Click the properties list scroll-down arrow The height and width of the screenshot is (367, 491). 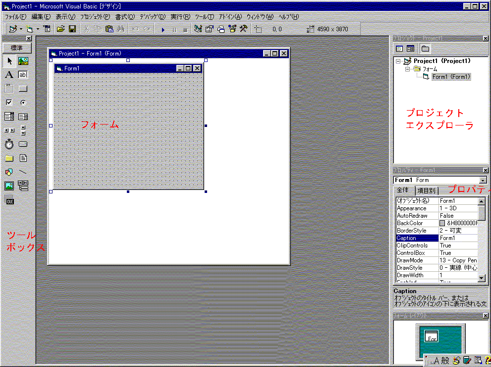point(482,278)
